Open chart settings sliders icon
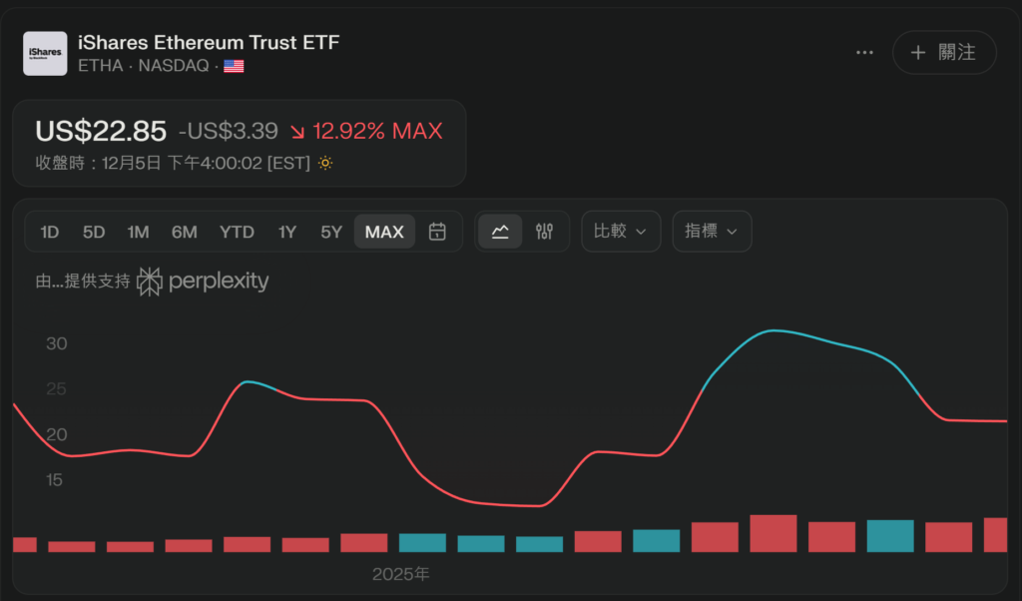 click(x=544, y=232)
